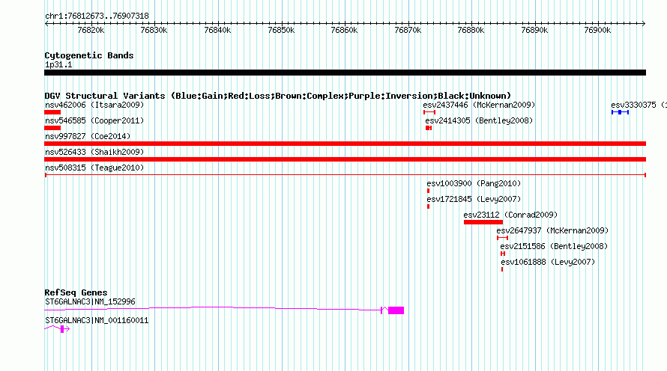Viewport: 667px width, 371px height.
Task: Click the 76840k ruler tick label
Action: [217, 30]
